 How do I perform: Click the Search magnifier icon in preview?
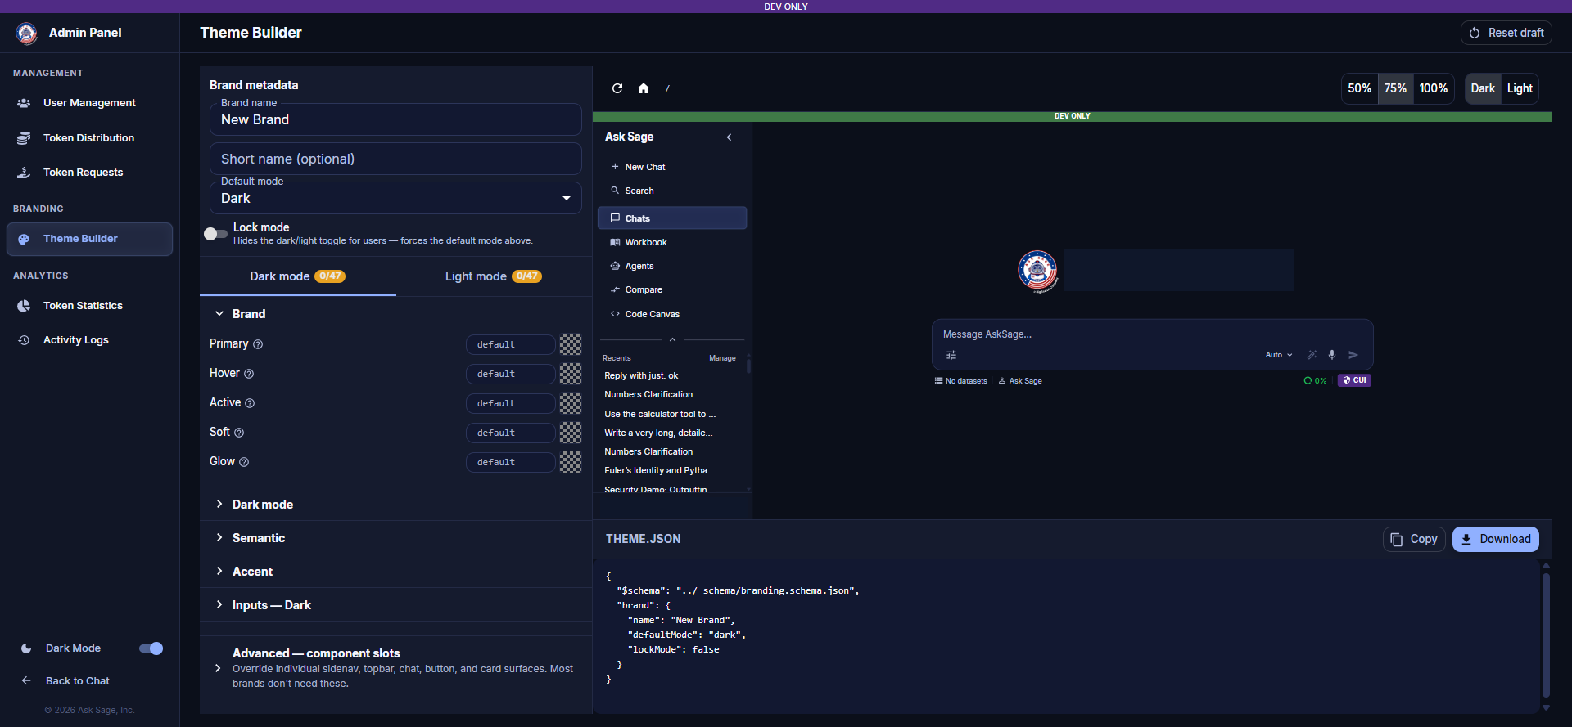[x=615, y=191]
